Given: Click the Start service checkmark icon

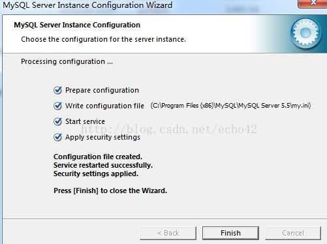Looking at the screenshot, I should coord(57,121).
